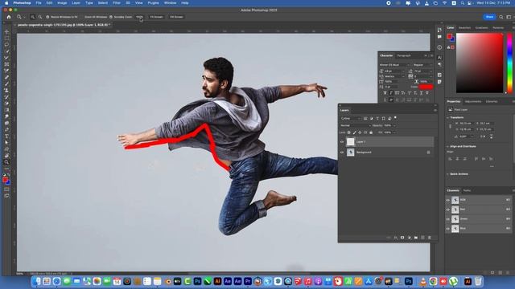Viewport: 515px width, 289px height.
Task: Lock position icon in Layers panel
Action: (x=360, y=132)
